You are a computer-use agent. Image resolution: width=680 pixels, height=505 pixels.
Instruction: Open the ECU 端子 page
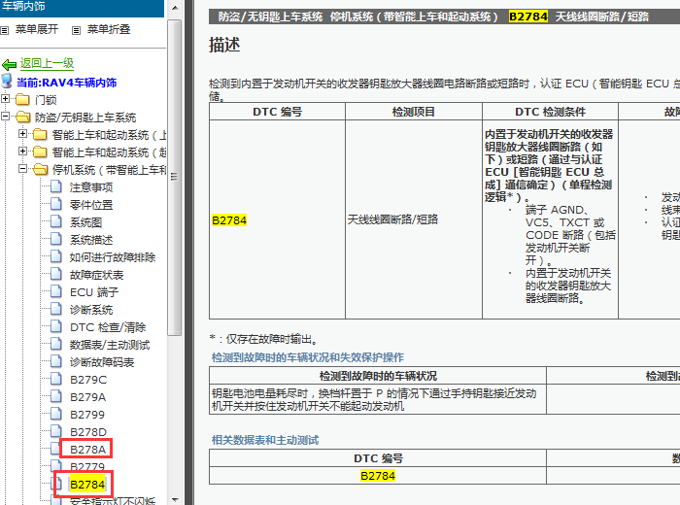(x=94, y=292)
